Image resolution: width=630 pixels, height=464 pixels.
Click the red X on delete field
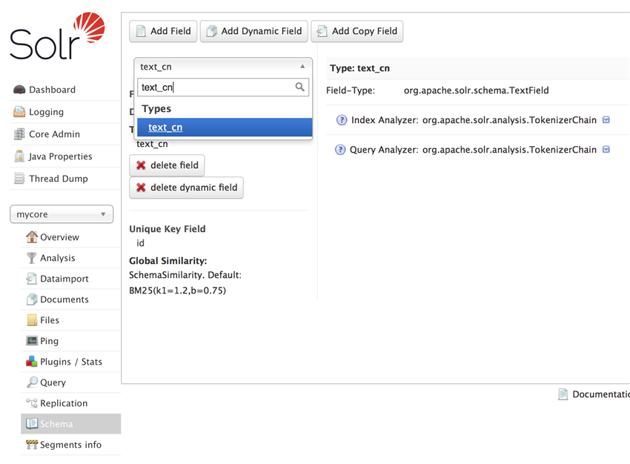[x=141, y=165]
